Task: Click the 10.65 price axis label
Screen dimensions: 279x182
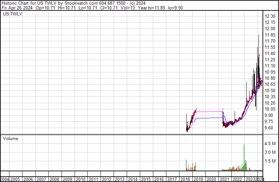Action: click(270, 84)
